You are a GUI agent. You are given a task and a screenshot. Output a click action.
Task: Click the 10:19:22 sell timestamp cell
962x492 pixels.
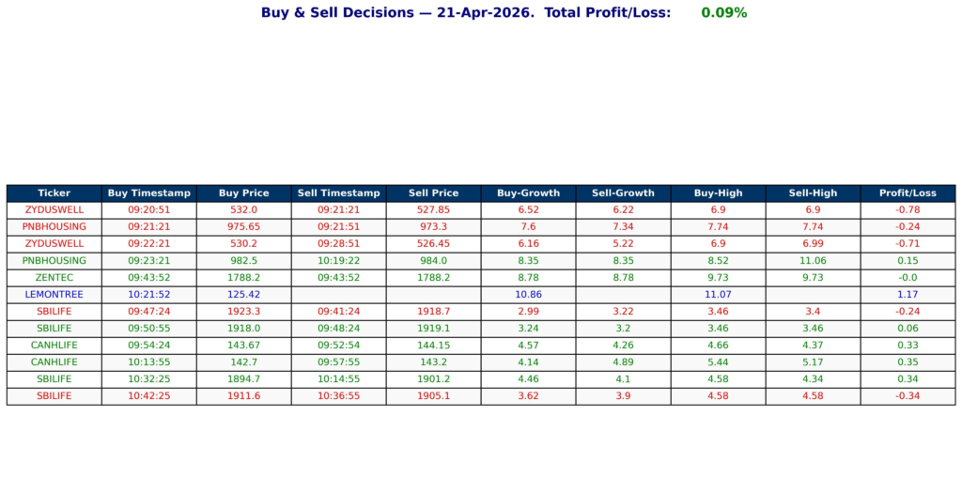coord(338,261)
